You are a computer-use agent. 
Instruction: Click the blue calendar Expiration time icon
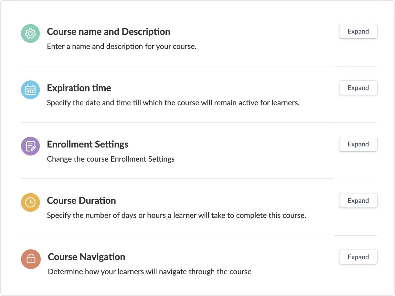point(30,90)
